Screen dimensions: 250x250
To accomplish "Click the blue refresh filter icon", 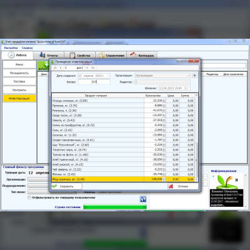I will coord(143,199).
